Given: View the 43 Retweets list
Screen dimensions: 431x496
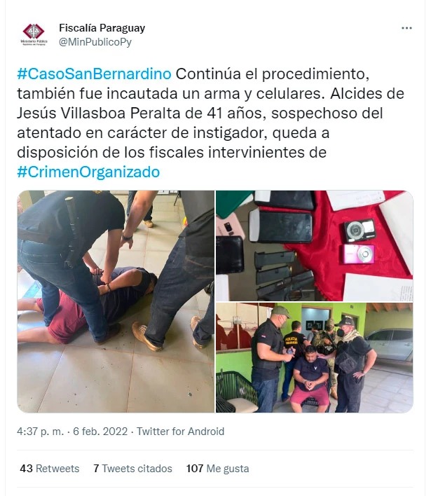Looking at the screenshot, I should [x=50, y=468].
